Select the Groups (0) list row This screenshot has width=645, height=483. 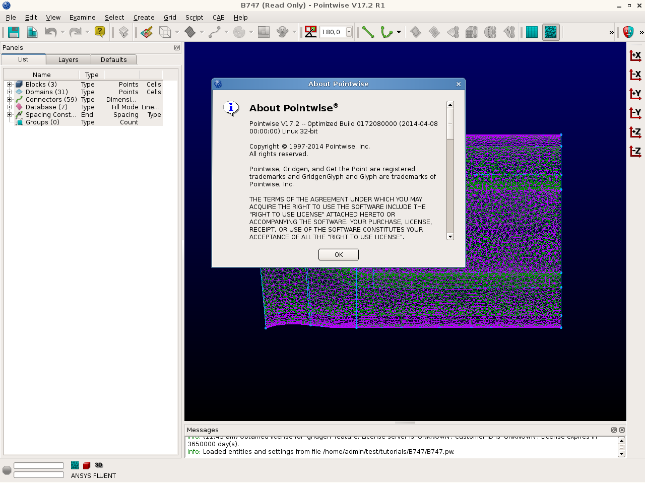84,122
